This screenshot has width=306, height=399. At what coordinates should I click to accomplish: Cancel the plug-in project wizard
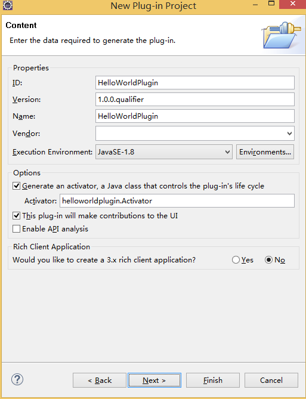click(x=271, y=380)
